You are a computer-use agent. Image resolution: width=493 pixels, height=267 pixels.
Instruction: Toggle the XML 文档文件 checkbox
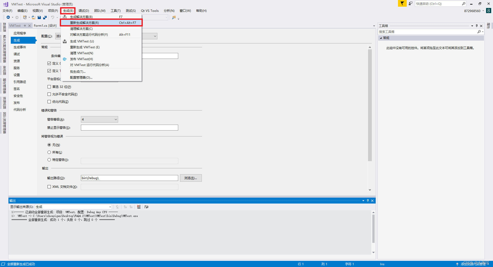click(x=49, y=187)
